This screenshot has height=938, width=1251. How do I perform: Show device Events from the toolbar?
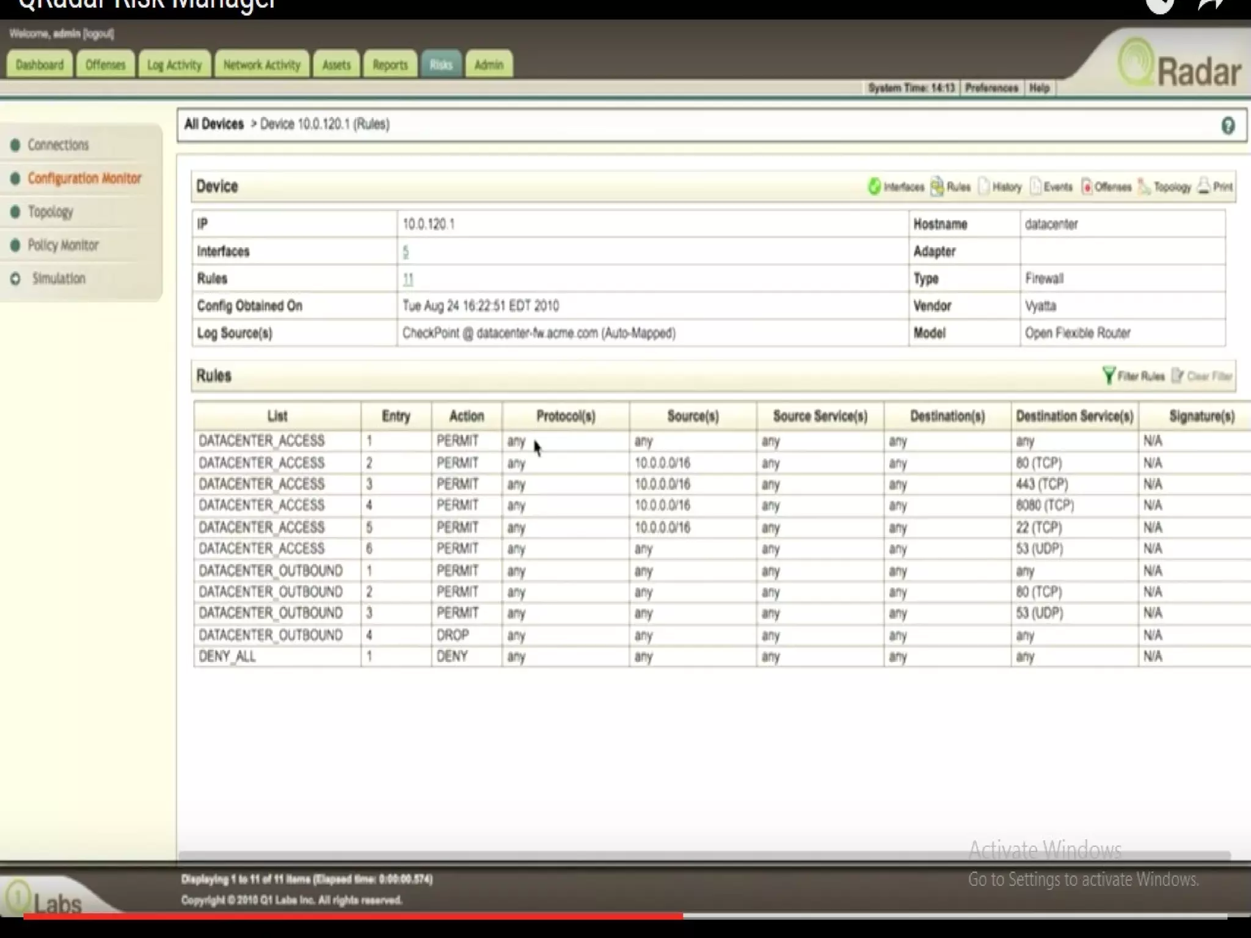tap(1051, 187)
